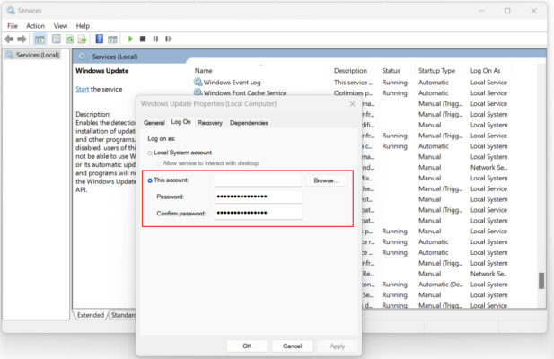Click the services list vertical scrollbar thumb
554x359 pixels.
(x=541, y=281)
